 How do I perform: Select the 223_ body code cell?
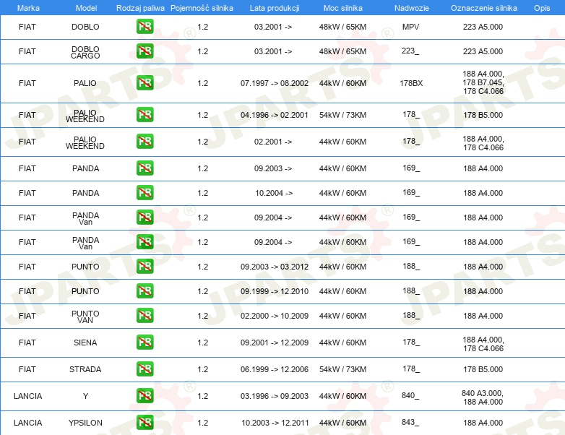(x=410, y=51)
